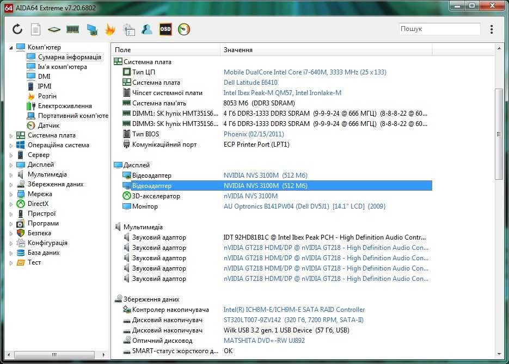Click the SMART-статус жорсткого диска row
Screen dimensions: 509x364
click(x=277, y=351)
